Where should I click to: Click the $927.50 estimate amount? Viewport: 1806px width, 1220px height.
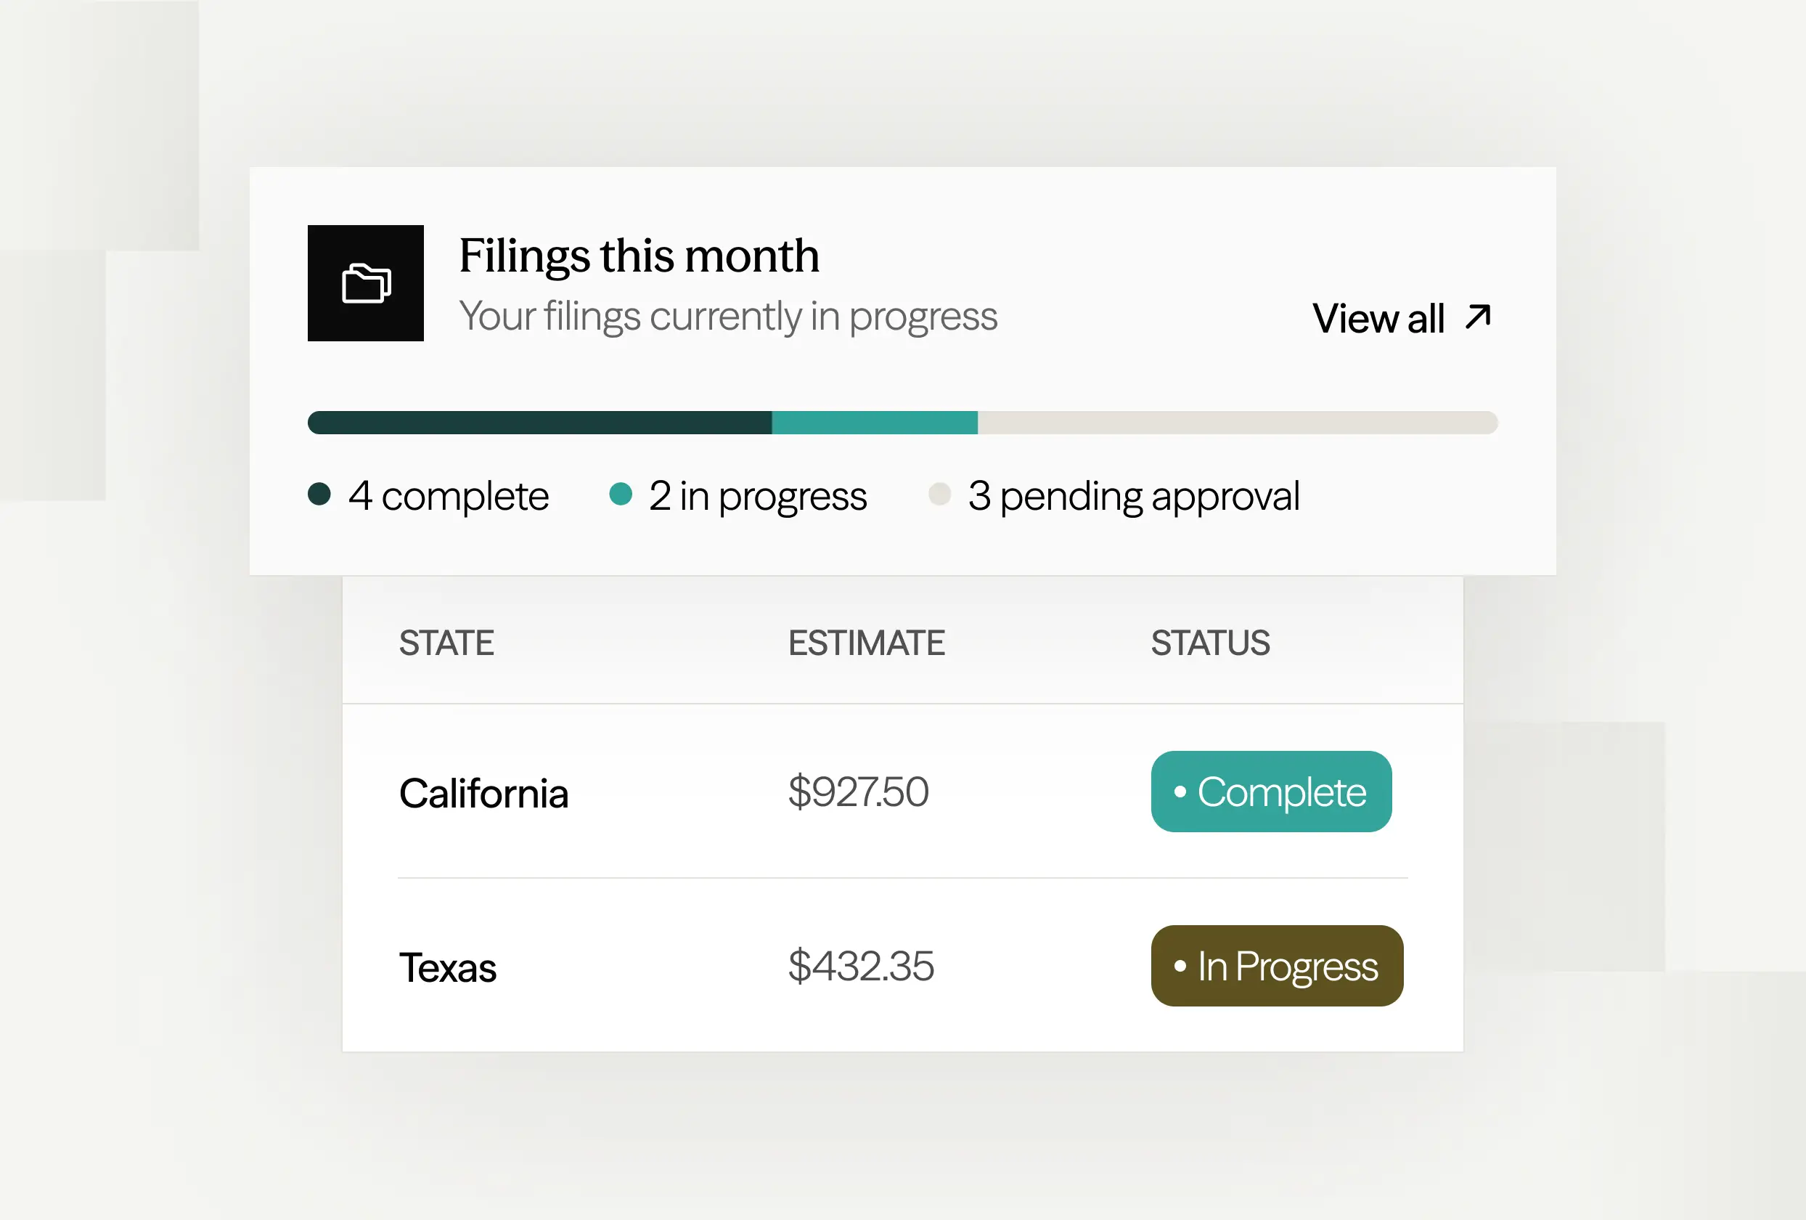[858, 792]
